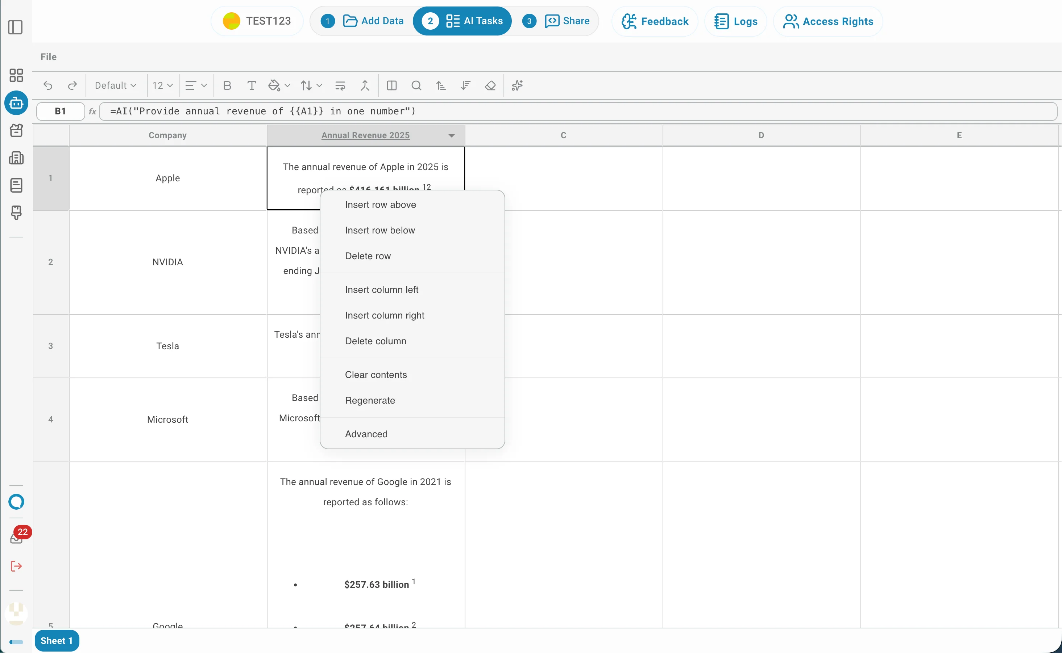Open Logs
The width and height of the screenshot is (1062, 653).
click(735, 21)
